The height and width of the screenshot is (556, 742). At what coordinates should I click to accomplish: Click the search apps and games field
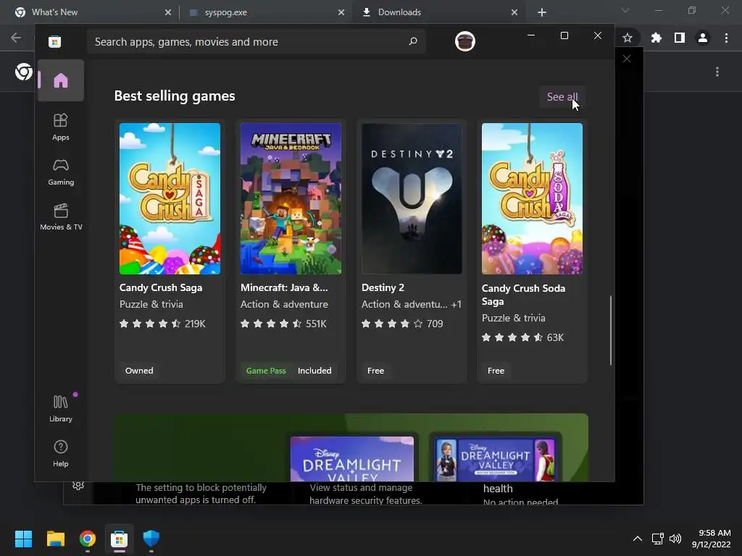(x=256, y=41)
